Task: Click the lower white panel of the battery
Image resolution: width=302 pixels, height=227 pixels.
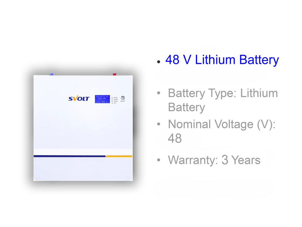Action: (83, 168)
